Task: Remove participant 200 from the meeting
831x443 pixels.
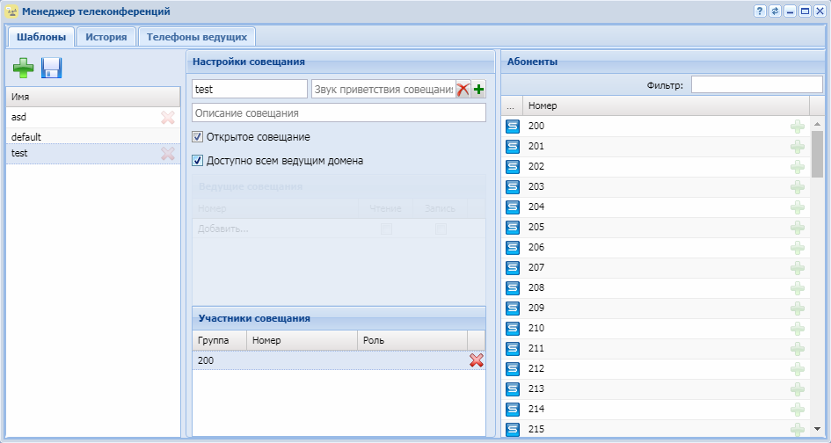Action: pos(477,360)
